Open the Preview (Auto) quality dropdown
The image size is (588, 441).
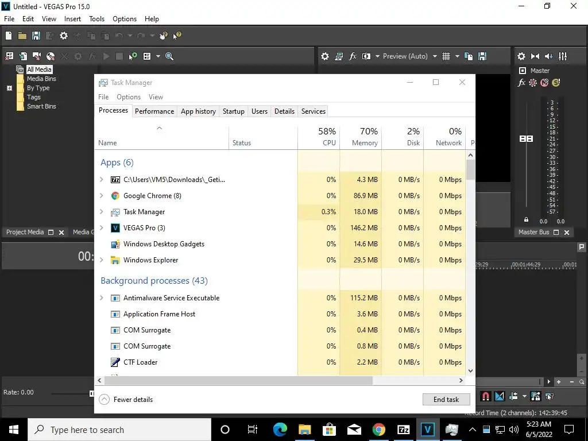435,56
